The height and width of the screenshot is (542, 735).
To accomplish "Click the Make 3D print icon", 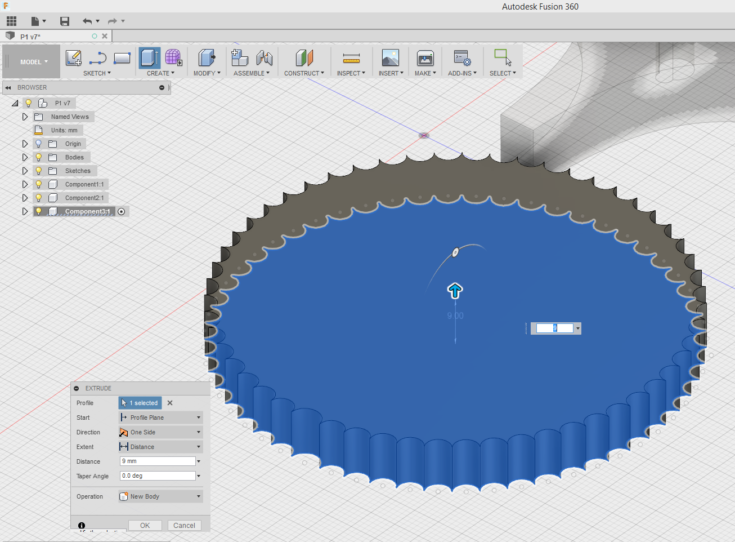I will pyautogui.click(x=425, y=58).
